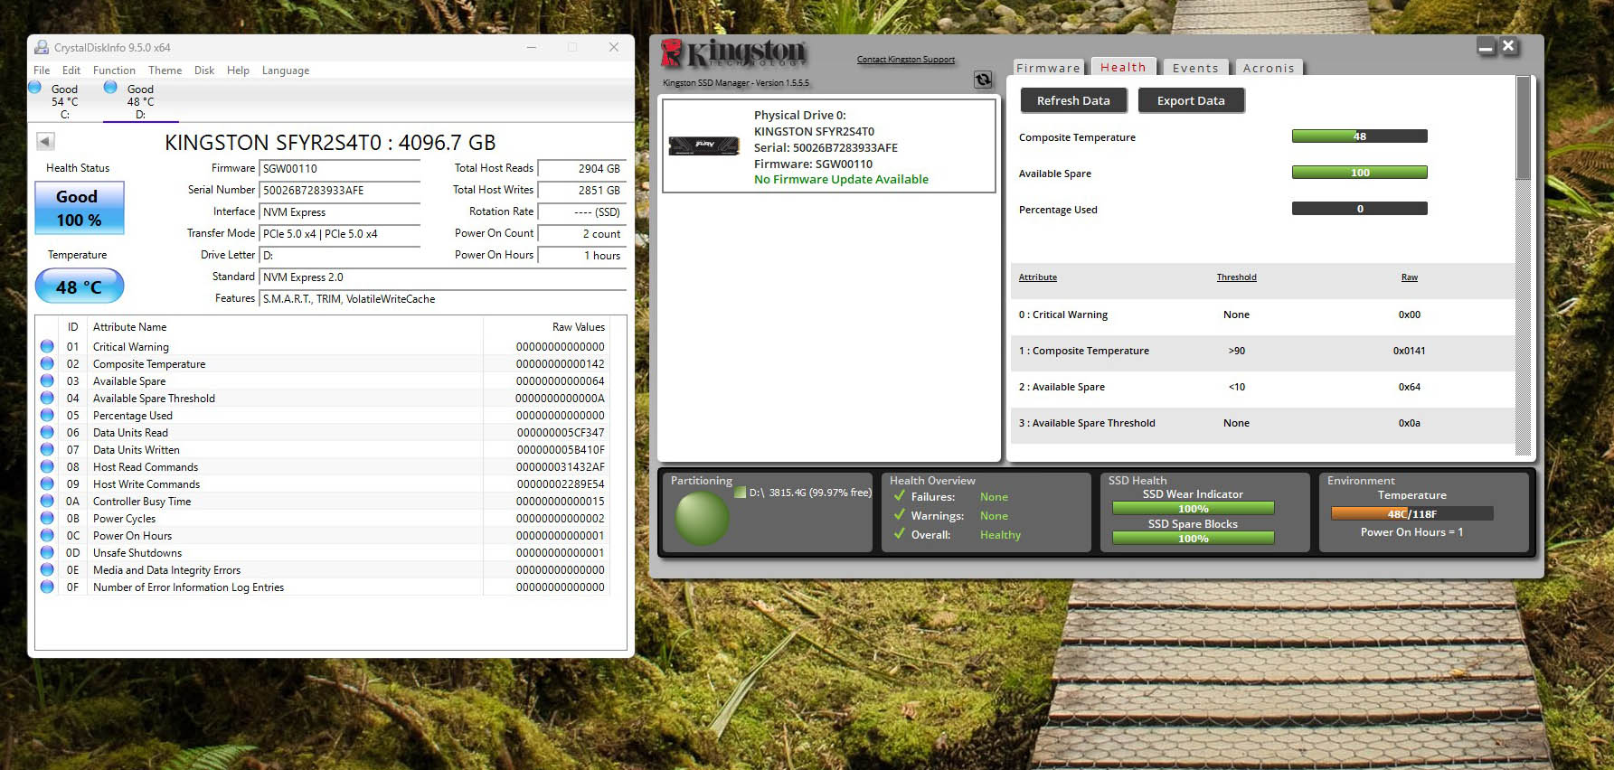Switch to the Firmware tab
The width and height of the screenshot is (1614, 770).
1048,68
